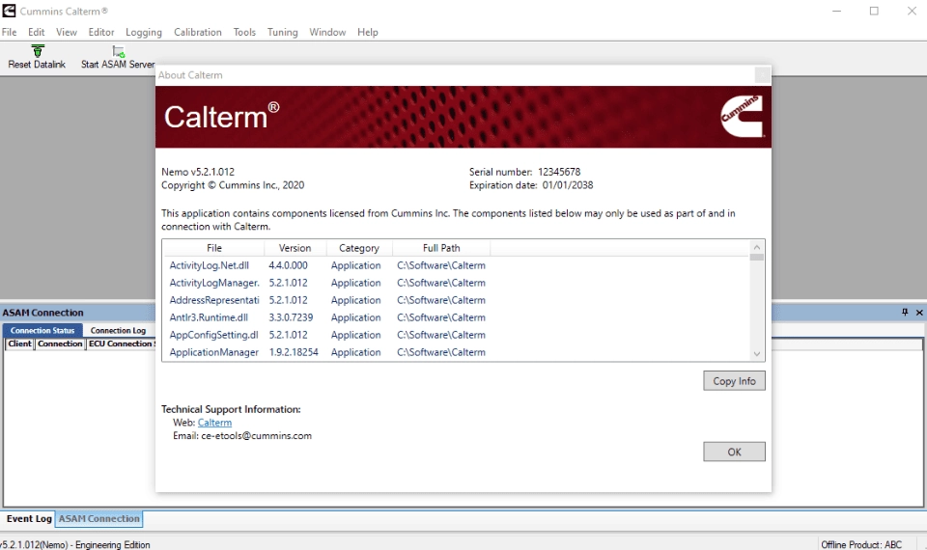Sort component list by Category column
Screen dimensions: 927x550
359,248
